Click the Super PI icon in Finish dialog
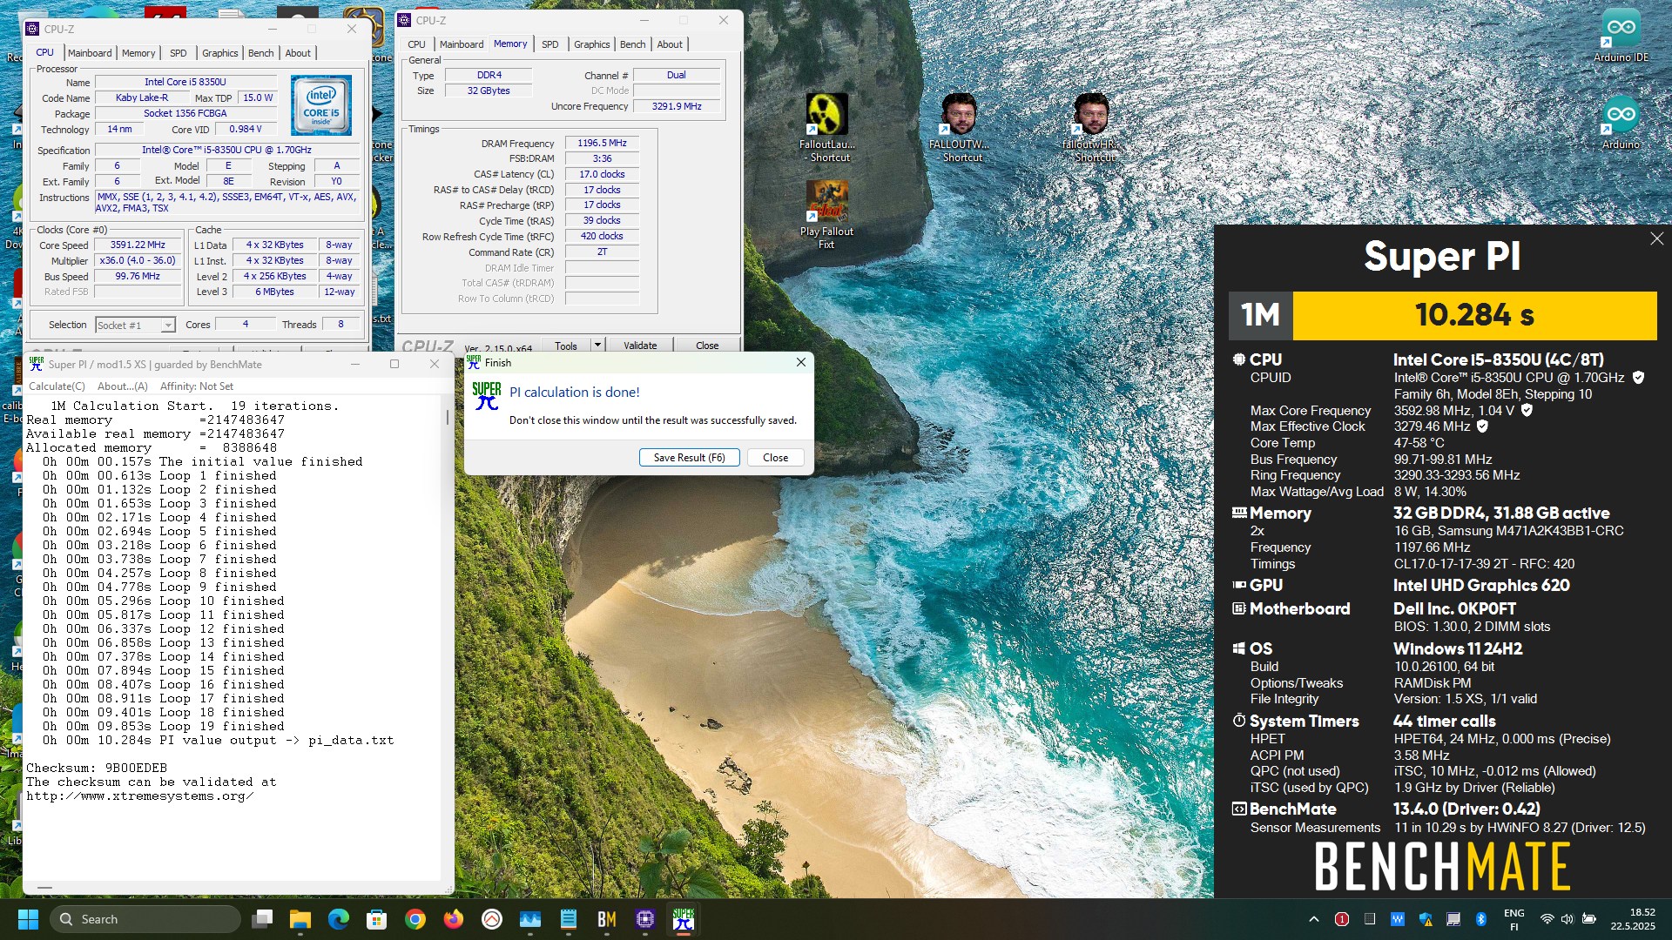Screen dimensions: 1672x940 [486, 395]
